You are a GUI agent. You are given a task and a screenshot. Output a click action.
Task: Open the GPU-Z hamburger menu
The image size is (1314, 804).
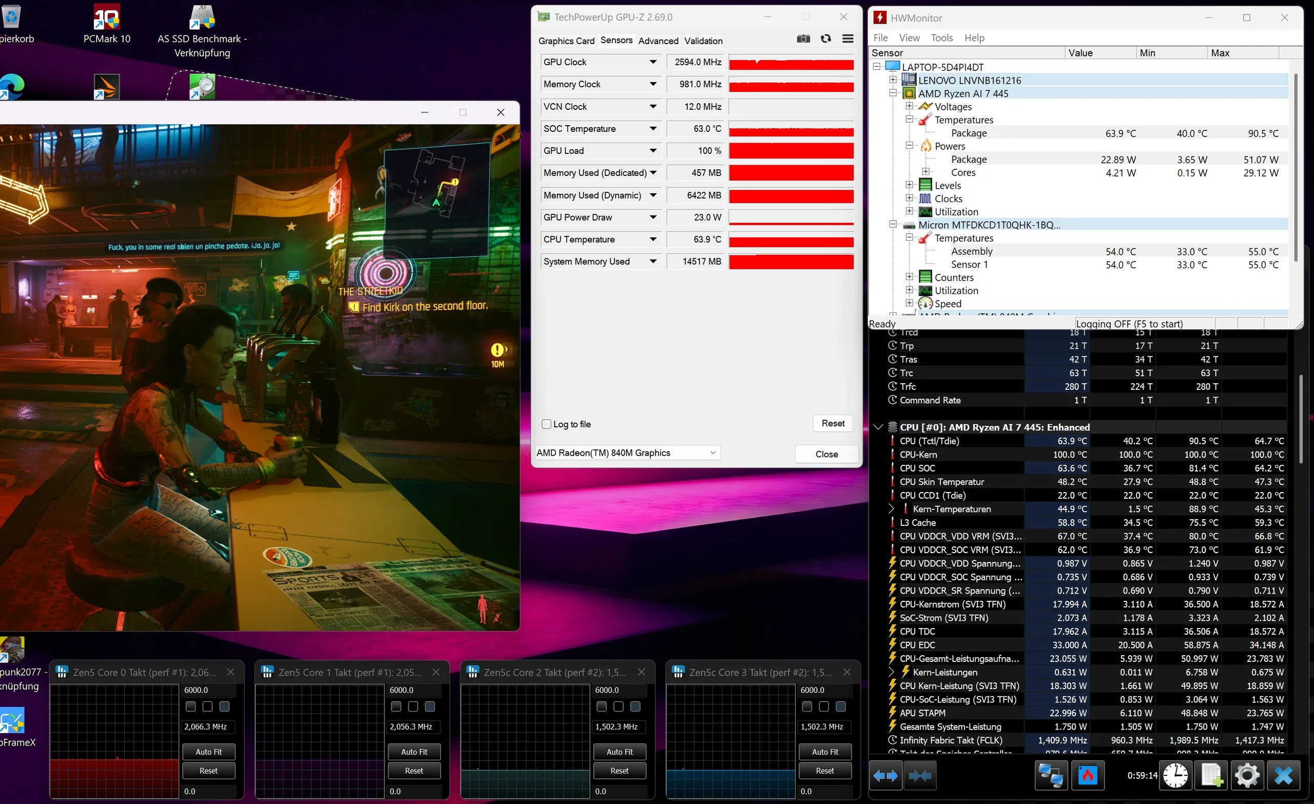848,39
